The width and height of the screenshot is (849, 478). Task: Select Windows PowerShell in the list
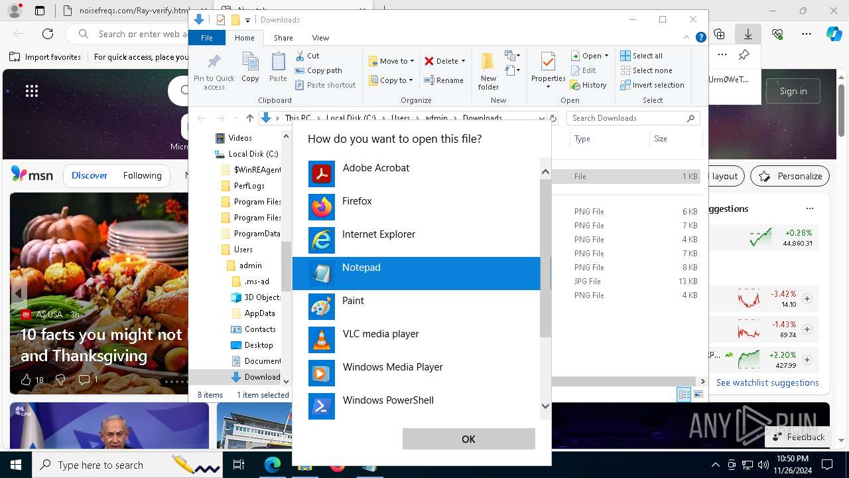click(421, 405)
